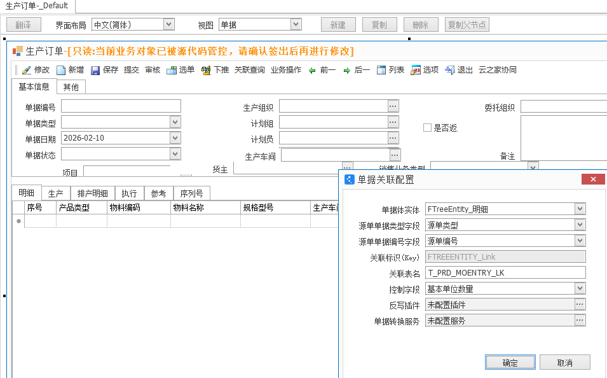The height and width of the screenshot is (378, 607).
Task: Click the 退出 (Exit) toolbar icon
Action: tap(449, 71)
